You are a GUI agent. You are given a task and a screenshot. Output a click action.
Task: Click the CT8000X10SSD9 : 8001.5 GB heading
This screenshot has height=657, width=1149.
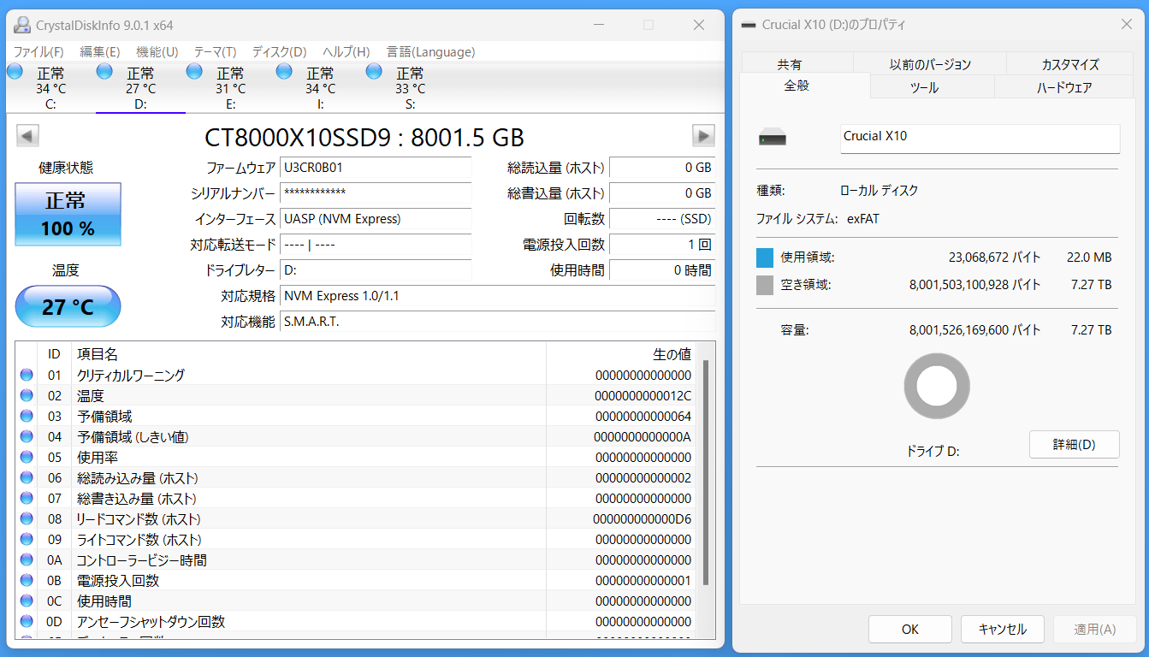[x=364, y=137]
